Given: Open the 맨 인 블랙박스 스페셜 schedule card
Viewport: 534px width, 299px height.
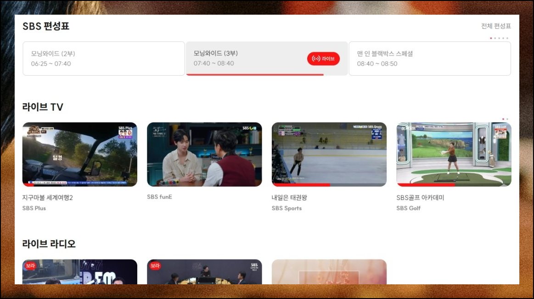Looking at the screenshot, I should point(430,59).
